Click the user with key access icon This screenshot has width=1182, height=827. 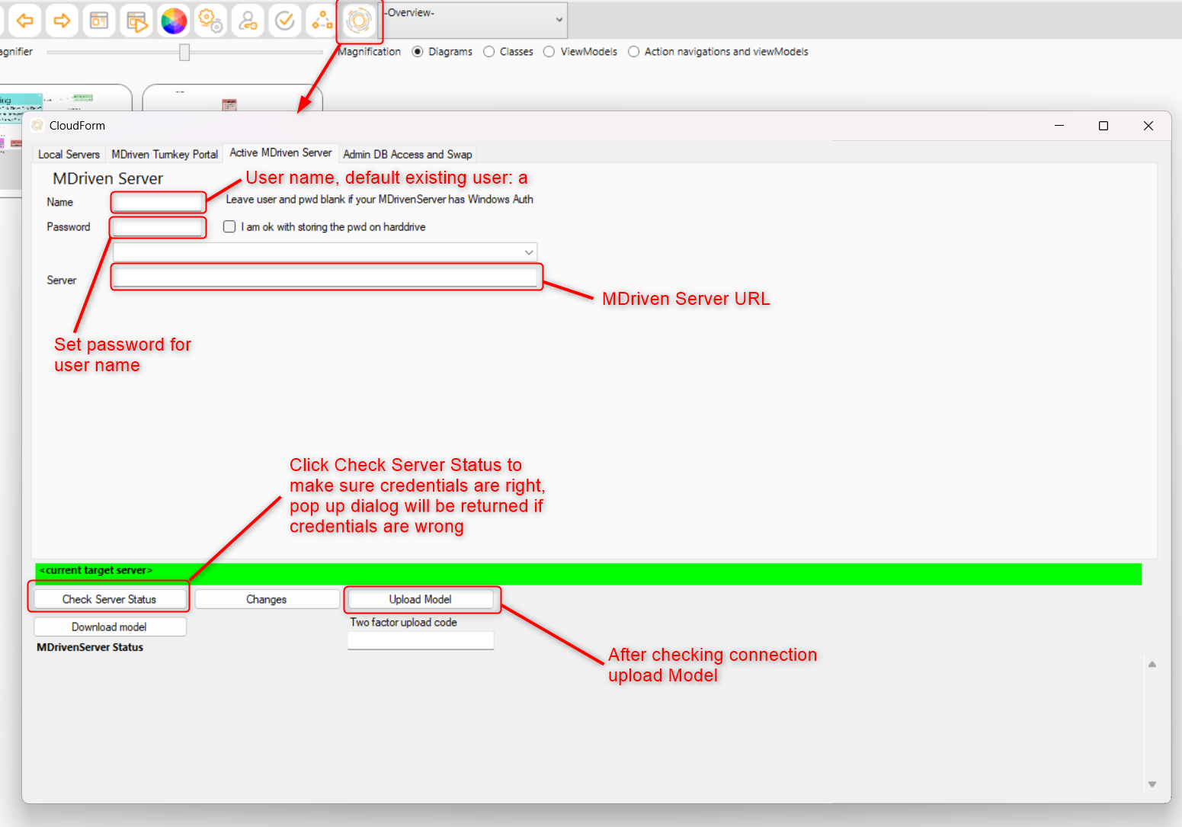click(x=248, y=21)
